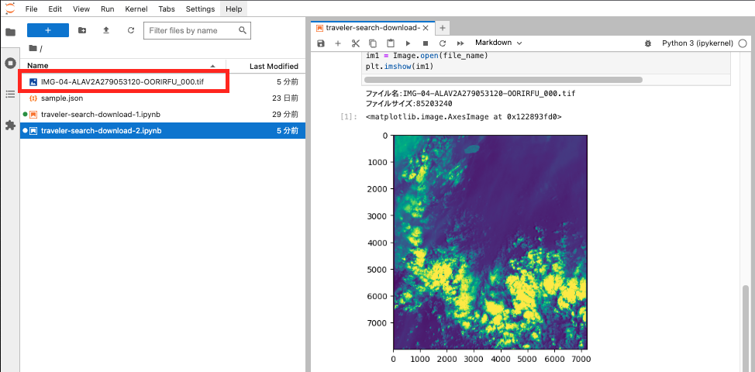The height and width of the screenshot is (372, 755).
Task: Open the Help menu
Action: [x=233, y=9]
